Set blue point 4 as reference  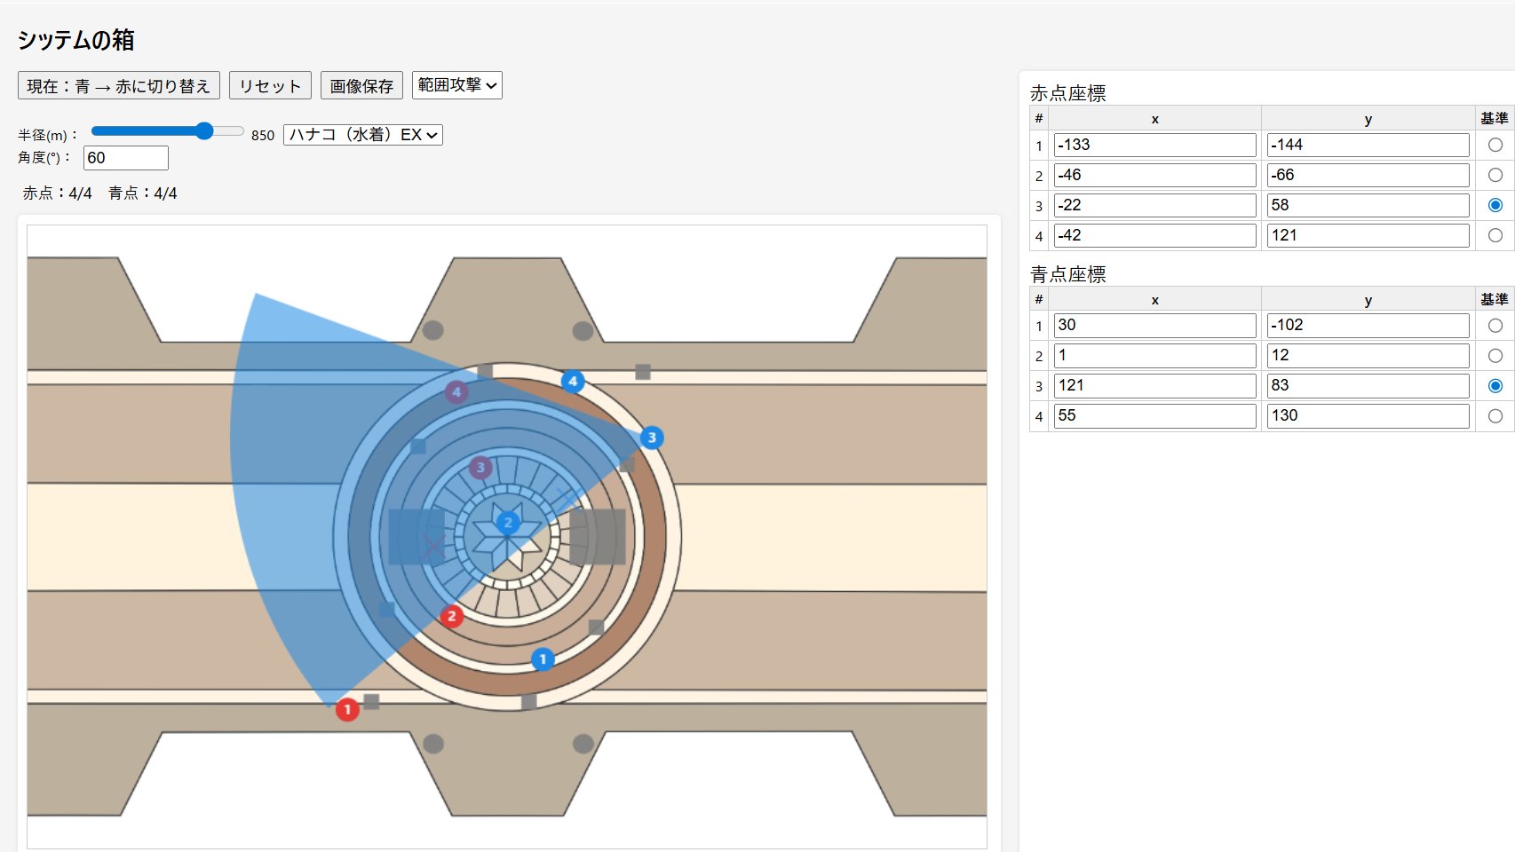coord(1495,416)
